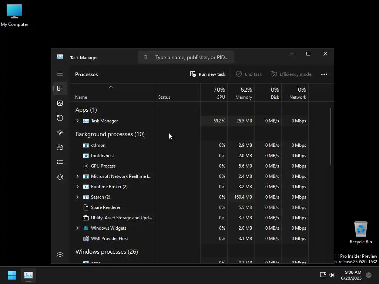This screenshot has width=379, height=284.
Task: Open the Services page icon
Action: click(60, 177)
